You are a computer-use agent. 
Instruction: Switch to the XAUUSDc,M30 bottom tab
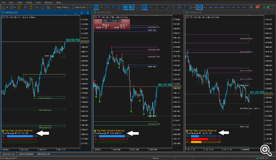point(26,154)
